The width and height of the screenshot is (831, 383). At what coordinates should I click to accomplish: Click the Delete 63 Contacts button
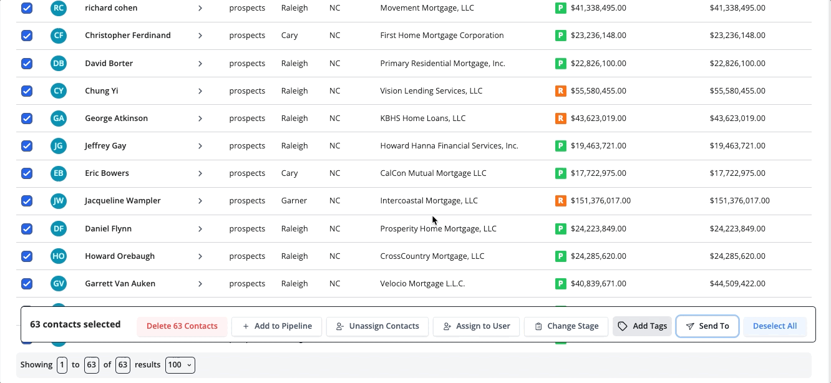[182, 326]
